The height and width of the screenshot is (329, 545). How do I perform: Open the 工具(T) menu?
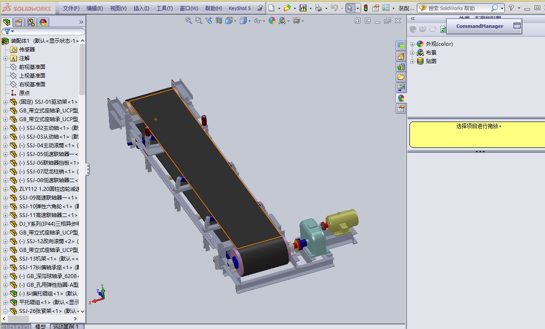(164, 8)
